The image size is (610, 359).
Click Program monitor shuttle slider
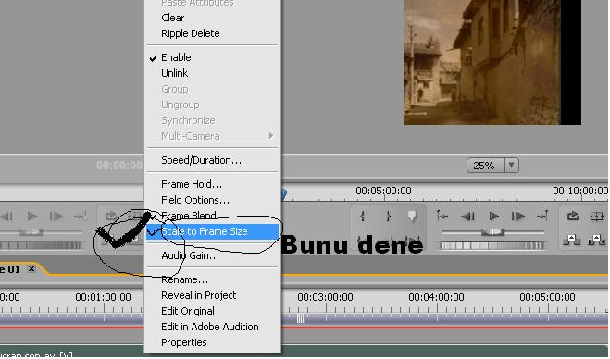click(492, 232)
